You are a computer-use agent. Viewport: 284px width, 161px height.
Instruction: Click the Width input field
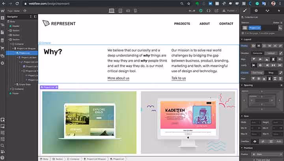pyautogui.click(x=256, y=123)
